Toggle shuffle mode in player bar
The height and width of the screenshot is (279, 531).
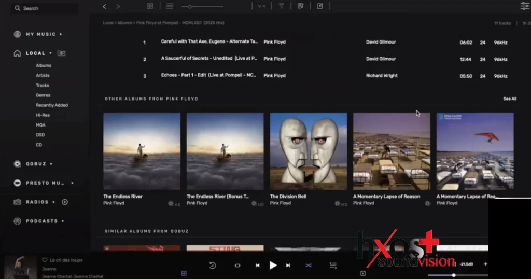click(309, 266)
